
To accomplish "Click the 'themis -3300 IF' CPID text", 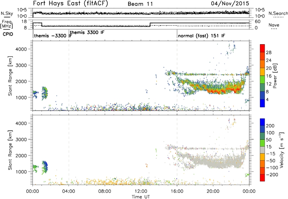I will [x=53, y=36].
